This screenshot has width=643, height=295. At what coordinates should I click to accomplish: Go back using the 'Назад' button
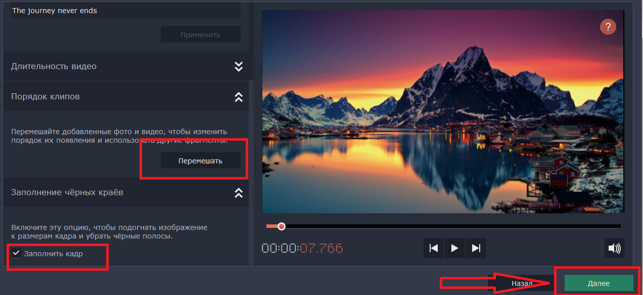[x=522, y=283]
